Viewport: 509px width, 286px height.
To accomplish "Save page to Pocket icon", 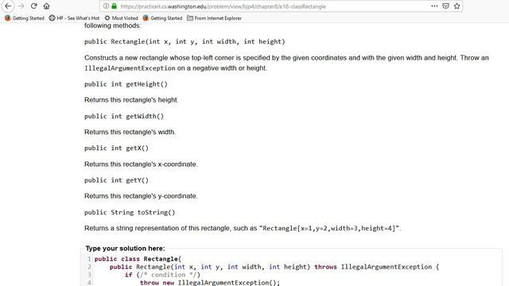I will point(445,6).
